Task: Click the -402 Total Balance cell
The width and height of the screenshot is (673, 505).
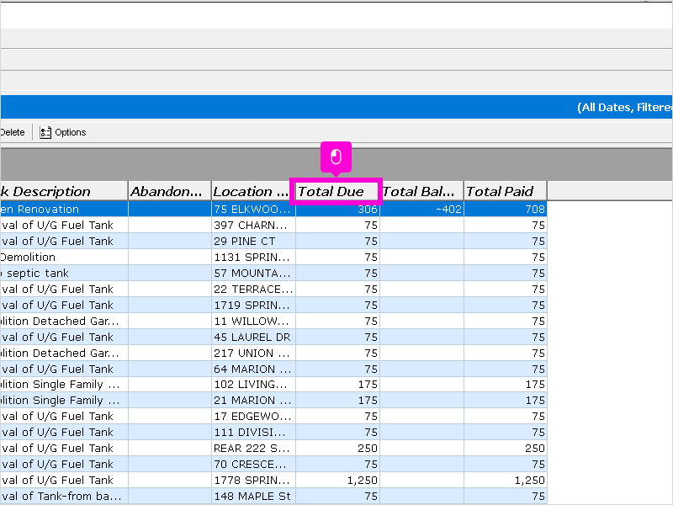Action: pos(422,209)
